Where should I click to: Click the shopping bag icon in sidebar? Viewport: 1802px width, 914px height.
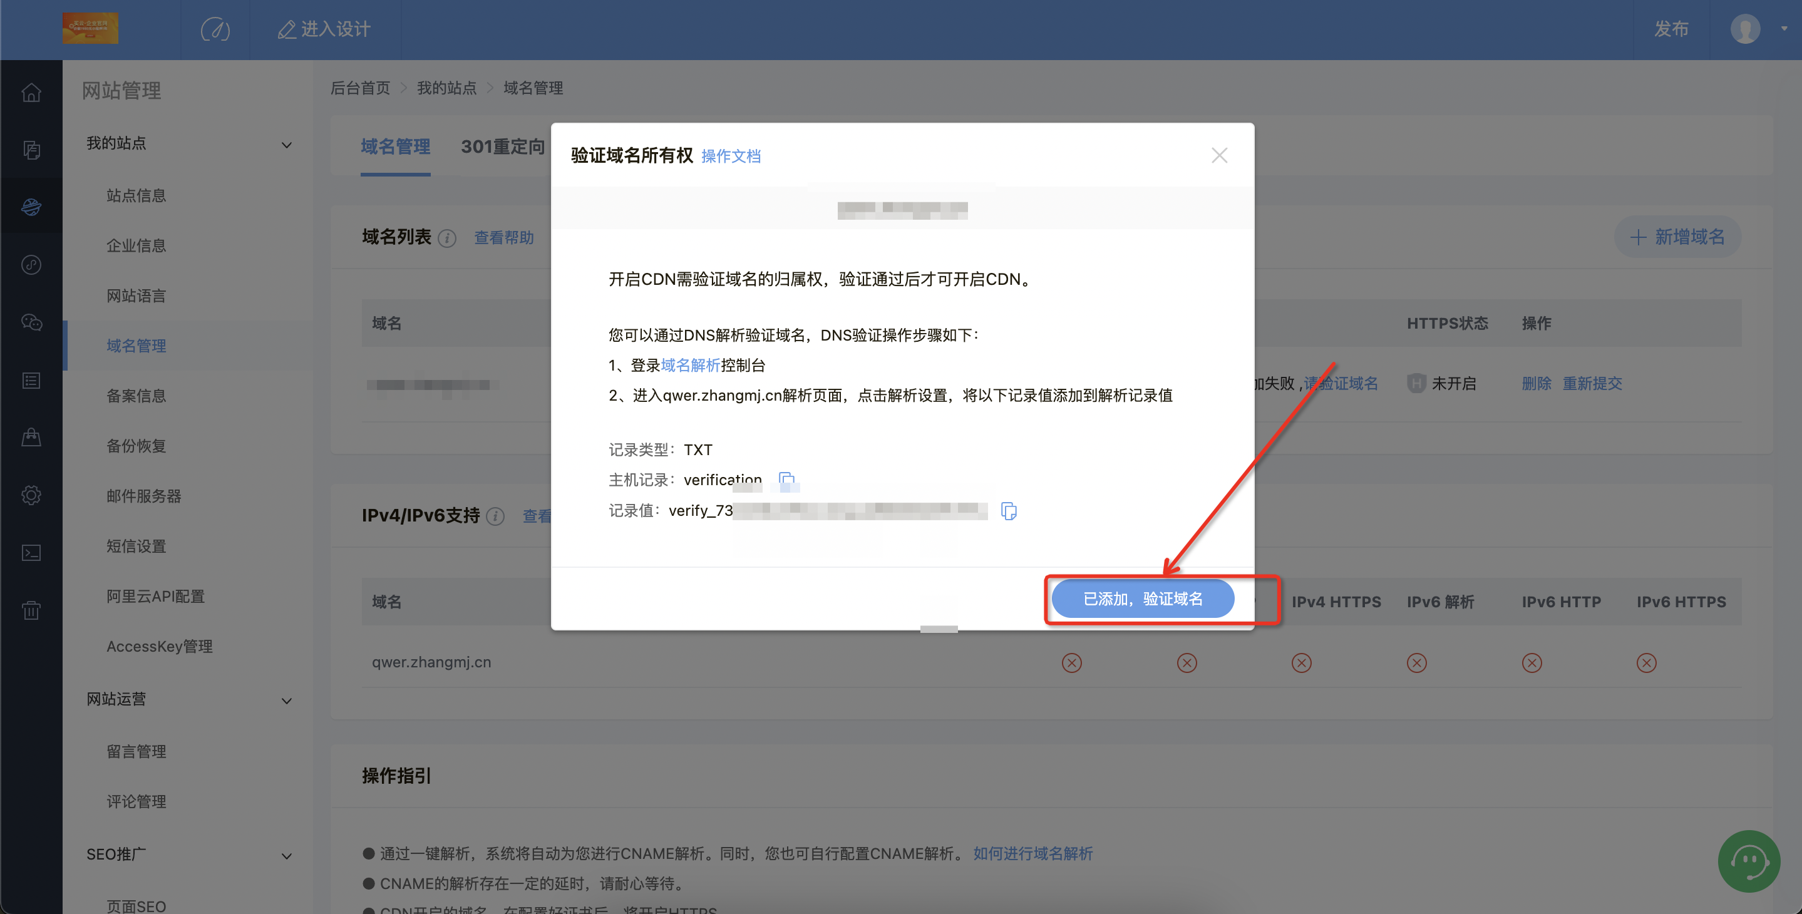click(31, 438)
